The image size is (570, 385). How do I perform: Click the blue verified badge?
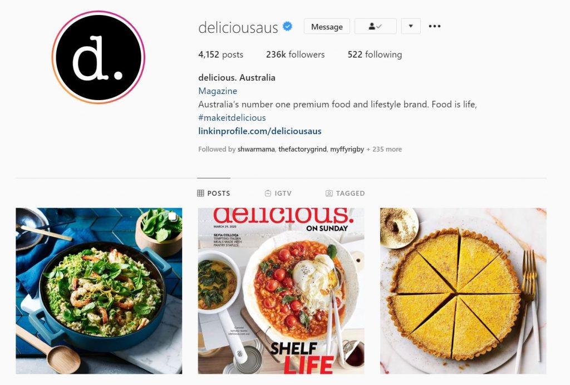point(288,27)
